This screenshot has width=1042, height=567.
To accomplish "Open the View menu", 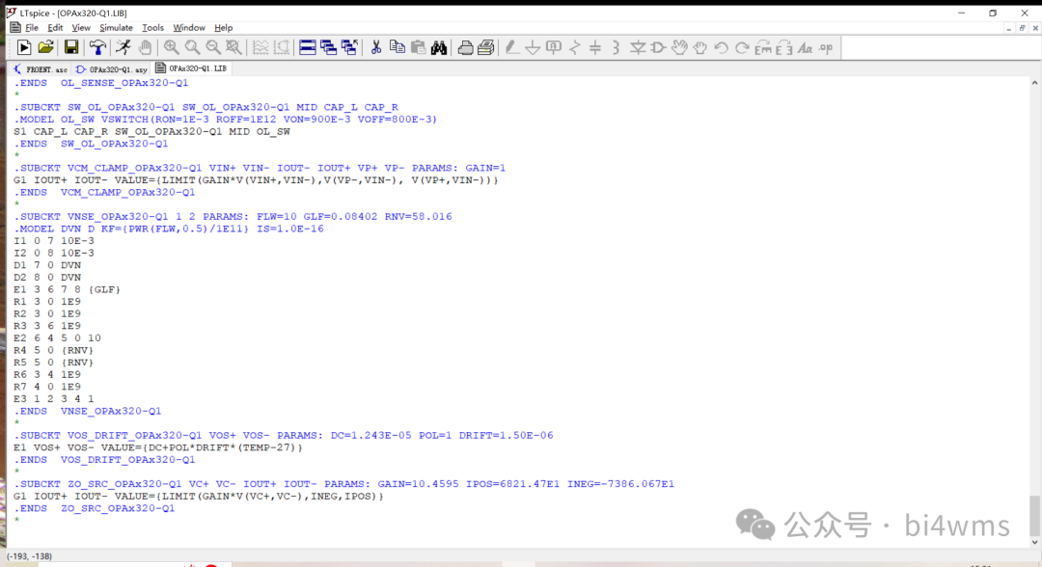I will point(81,28).
